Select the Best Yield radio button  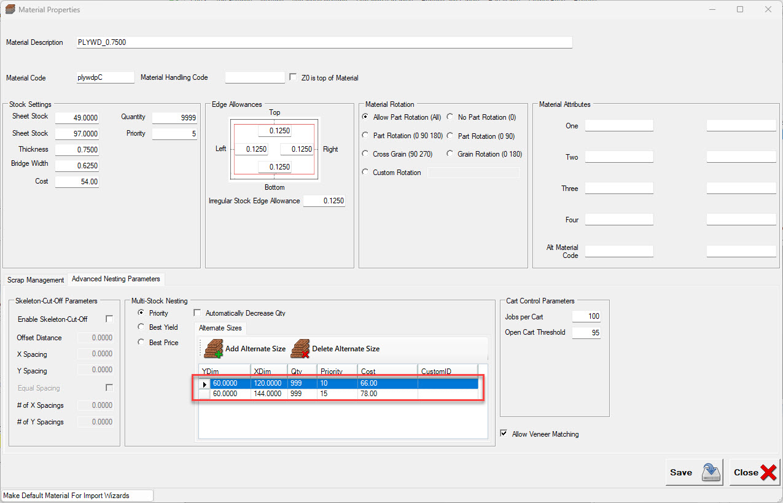(x=142, y=327)
